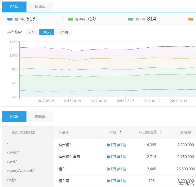
Task: Select the /queryAccount/ directory
Action: [x=20, y=171]
